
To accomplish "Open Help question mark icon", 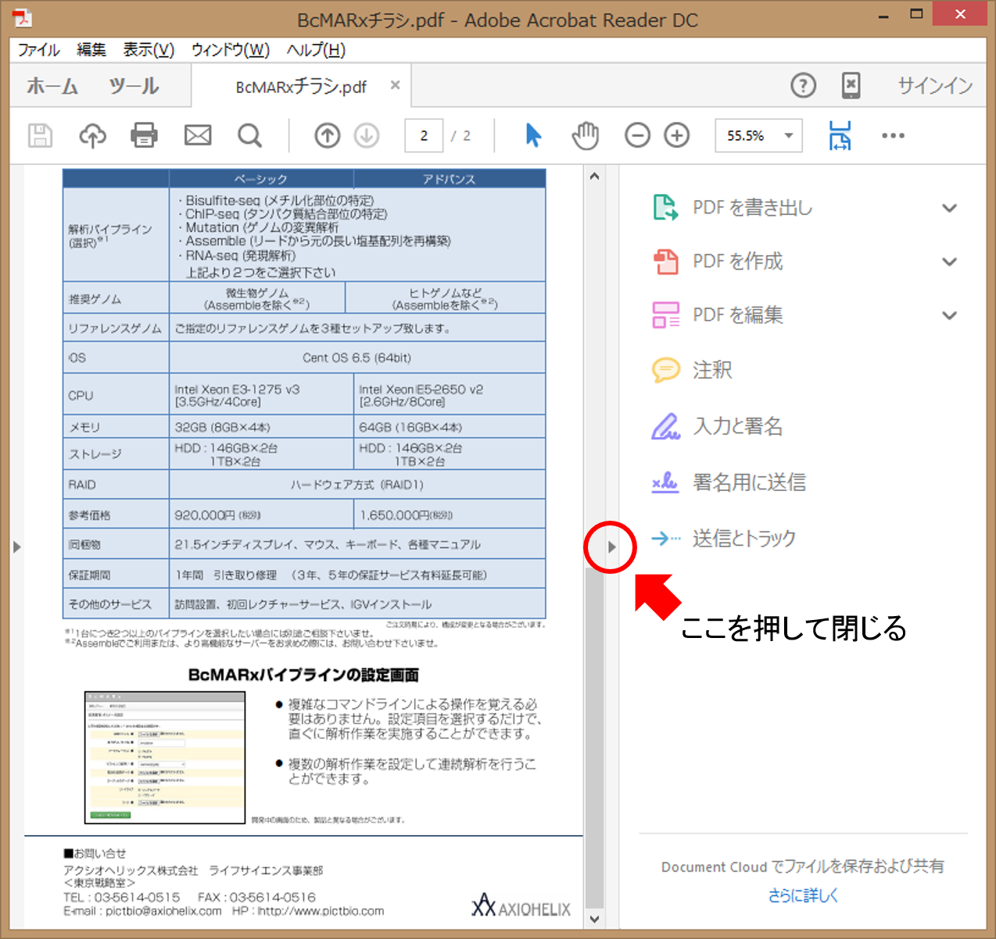I will 803,85.
